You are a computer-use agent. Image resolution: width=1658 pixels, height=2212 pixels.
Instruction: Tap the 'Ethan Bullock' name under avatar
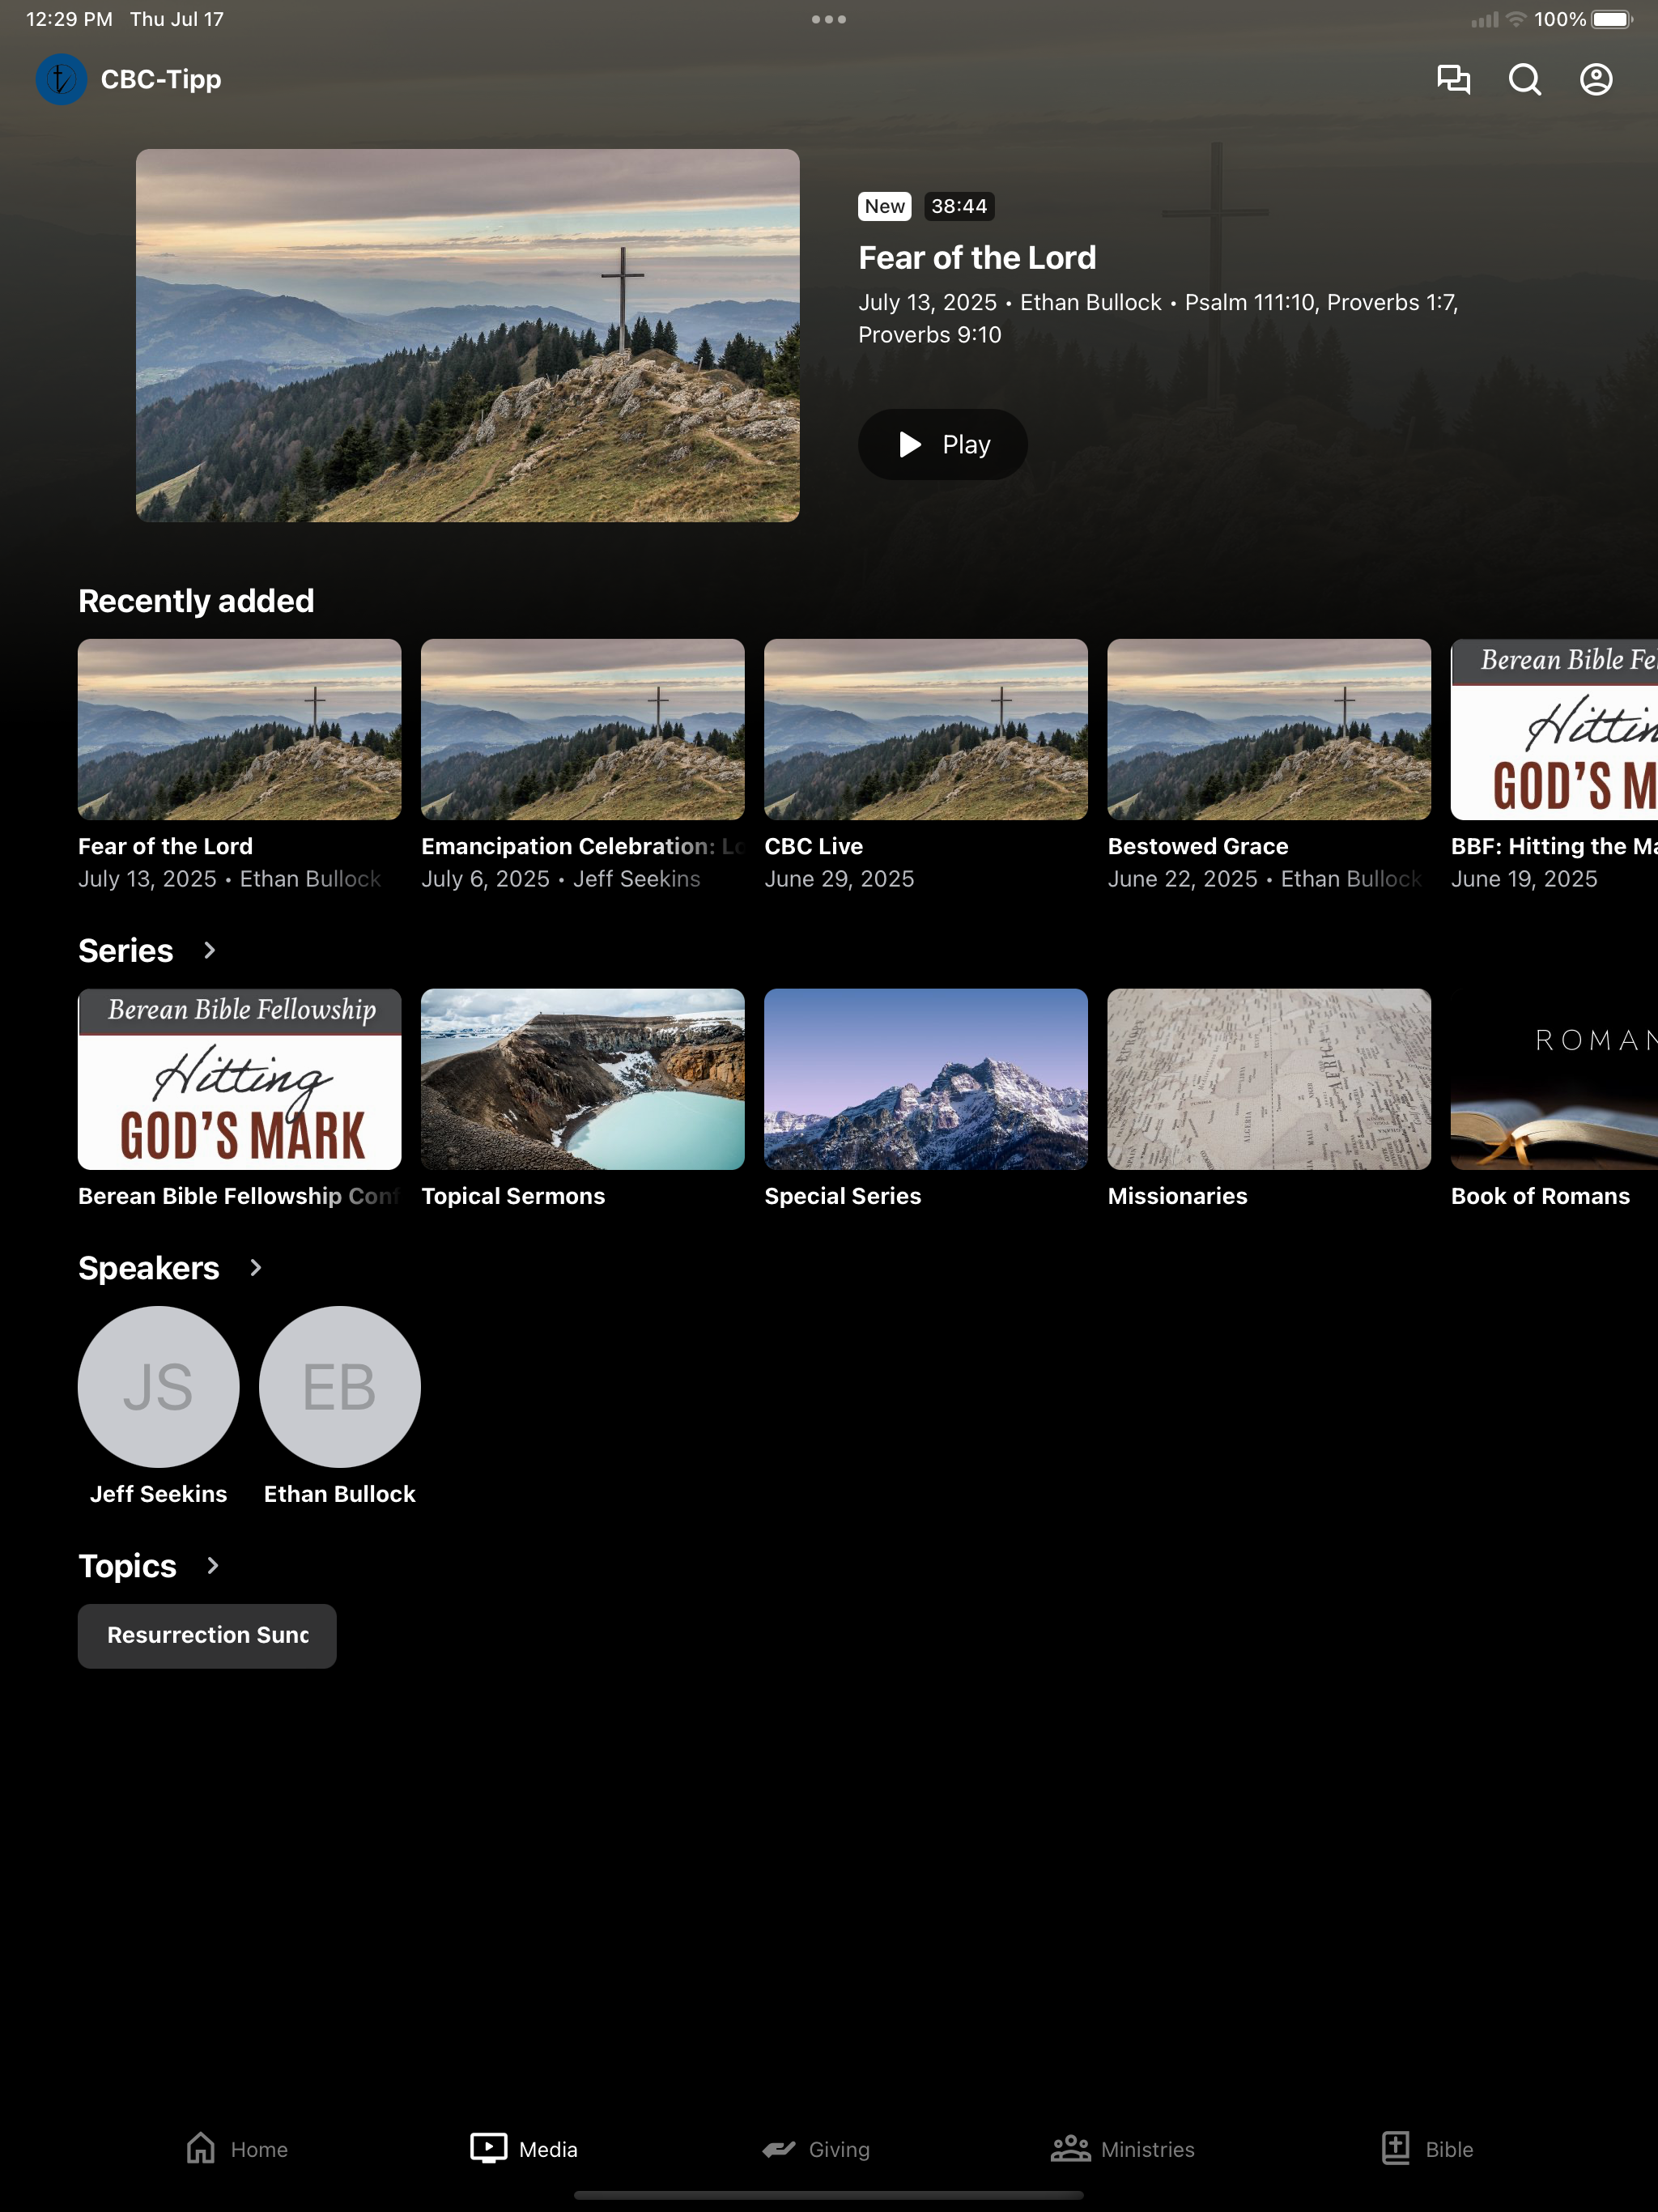coord(339,1494)
